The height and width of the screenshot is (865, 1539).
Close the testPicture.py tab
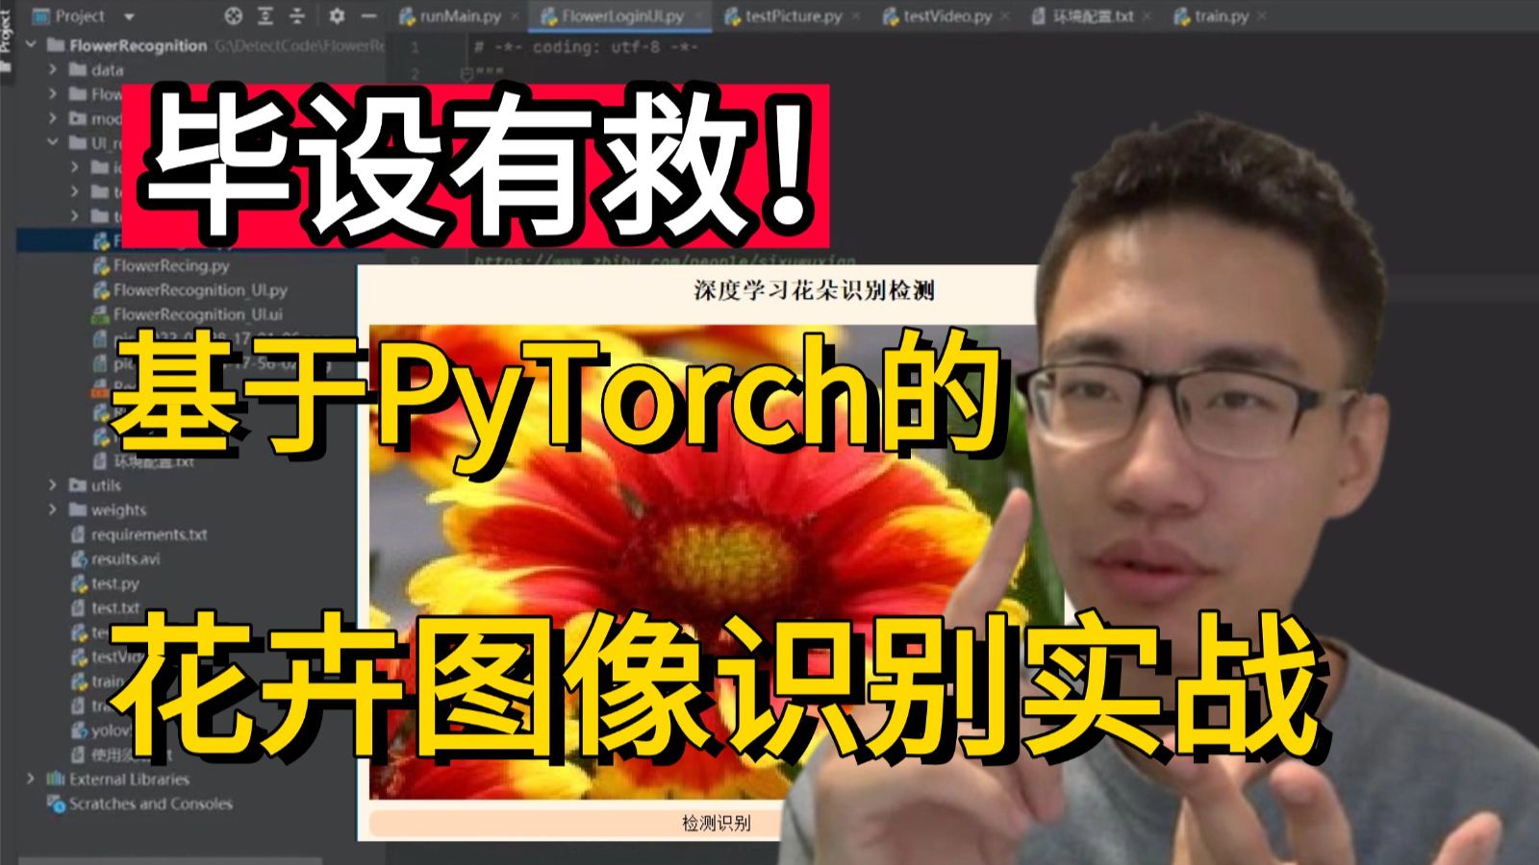tap(855, 17)
